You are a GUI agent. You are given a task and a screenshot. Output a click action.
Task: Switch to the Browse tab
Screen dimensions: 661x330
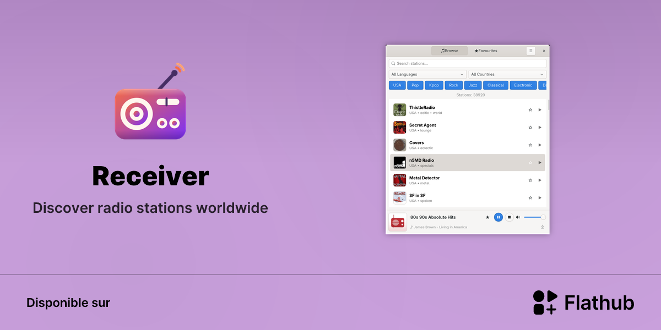point(449,51)
